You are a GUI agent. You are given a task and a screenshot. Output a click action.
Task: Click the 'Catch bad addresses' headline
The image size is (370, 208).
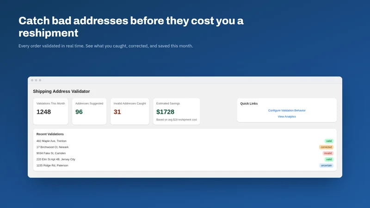[x=131, y=27]
